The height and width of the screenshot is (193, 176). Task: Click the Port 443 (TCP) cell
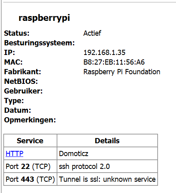(x=30, y=179)
